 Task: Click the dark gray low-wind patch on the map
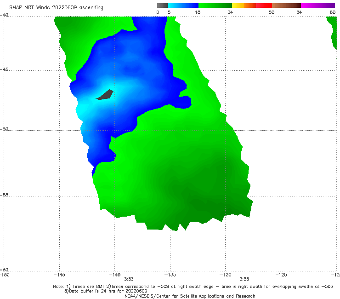coord(105,95)
